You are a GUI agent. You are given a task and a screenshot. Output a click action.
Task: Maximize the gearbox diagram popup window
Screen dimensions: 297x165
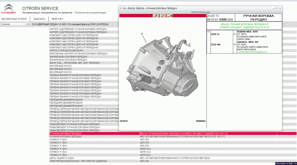[277, 8]
